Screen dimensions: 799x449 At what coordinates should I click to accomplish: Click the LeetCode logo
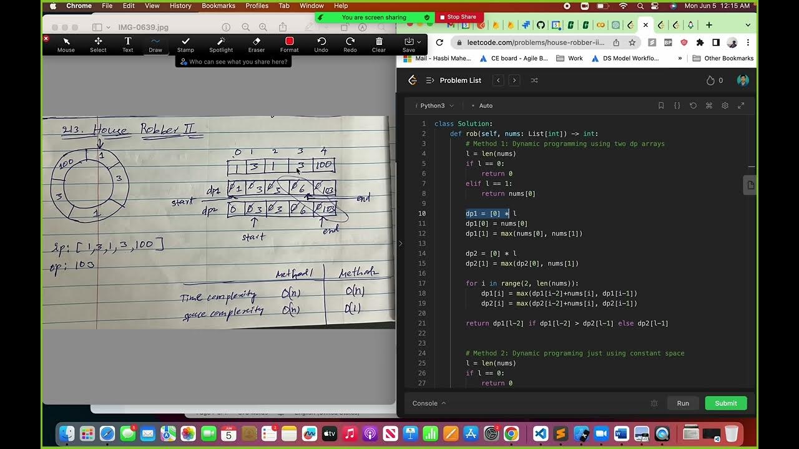412,80
